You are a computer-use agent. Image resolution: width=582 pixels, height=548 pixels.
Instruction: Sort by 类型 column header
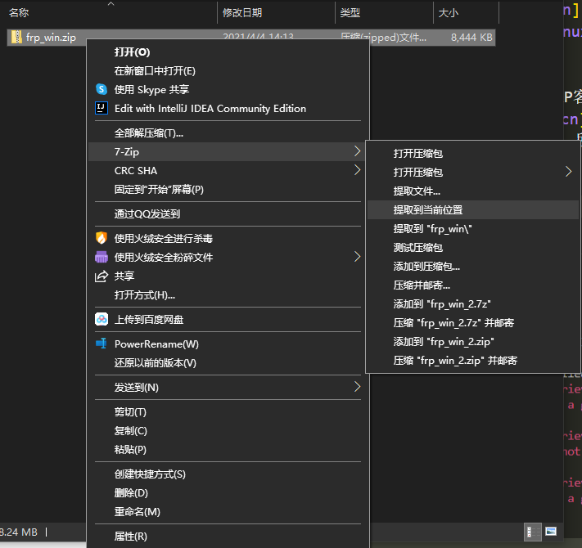[350, 13]
